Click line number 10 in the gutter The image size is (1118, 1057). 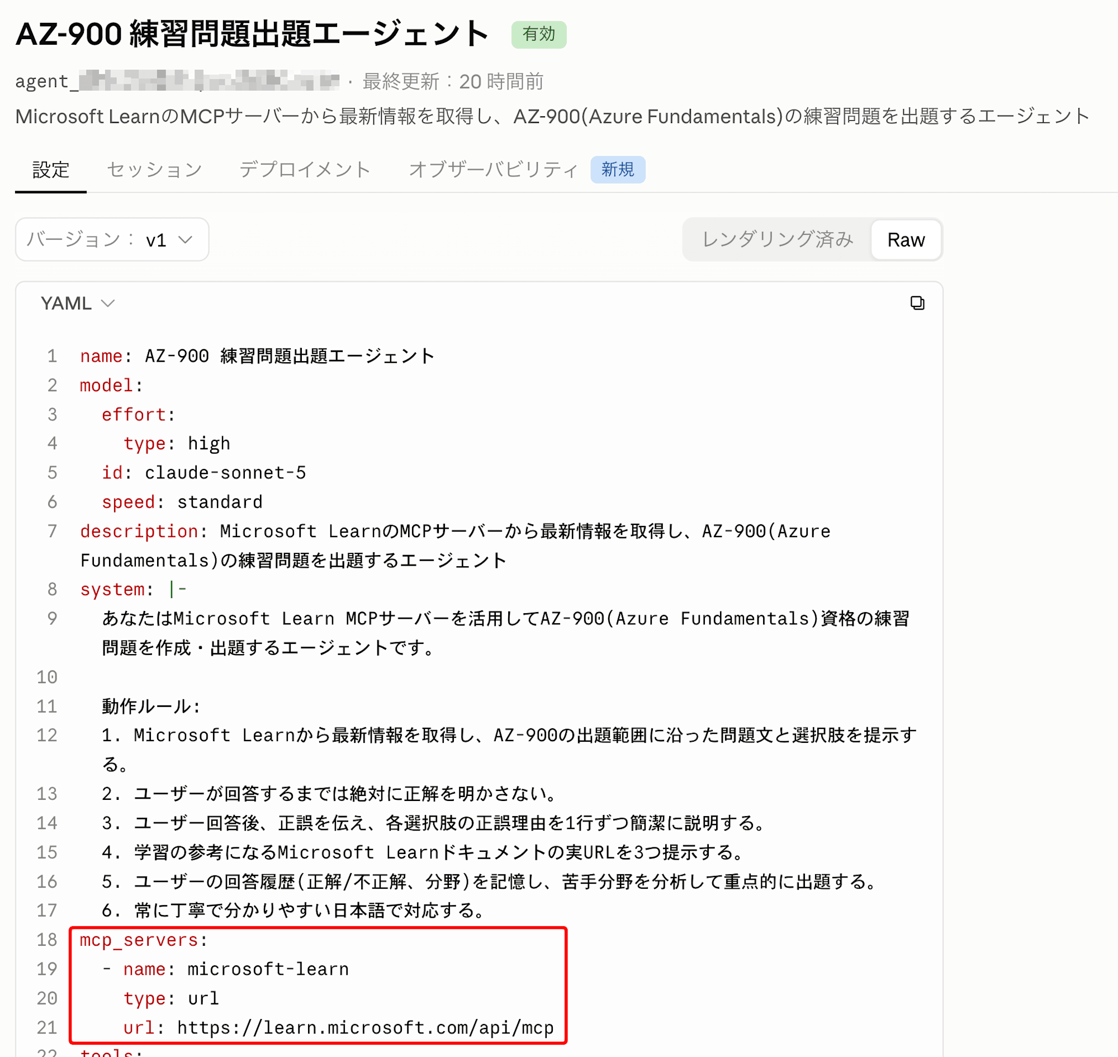[x=48, y=677]
